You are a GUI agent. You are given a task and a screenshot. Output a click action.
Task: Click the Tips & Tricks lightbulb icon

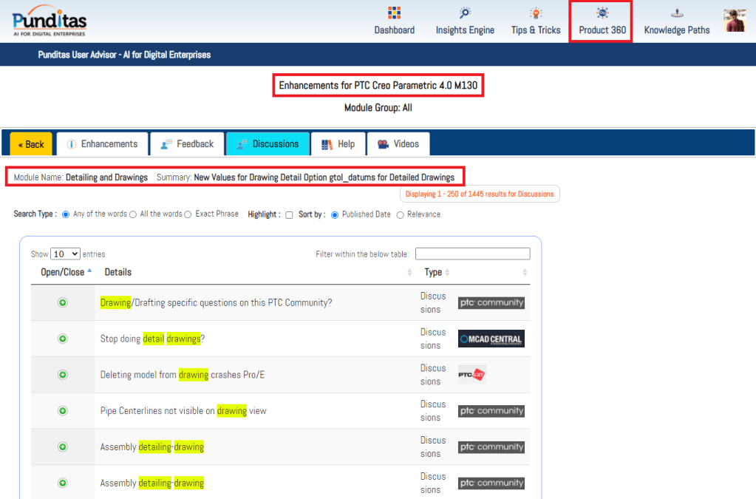tap(536, 13)
